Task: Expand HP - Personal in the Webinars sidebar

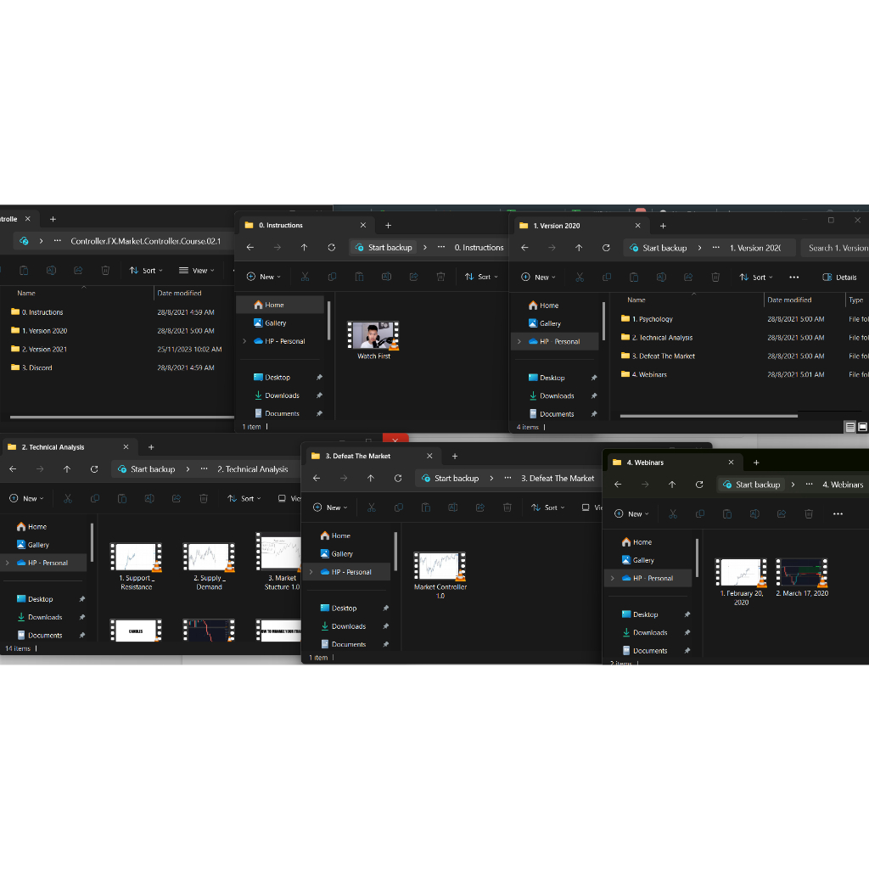Action: click(612, 579)
